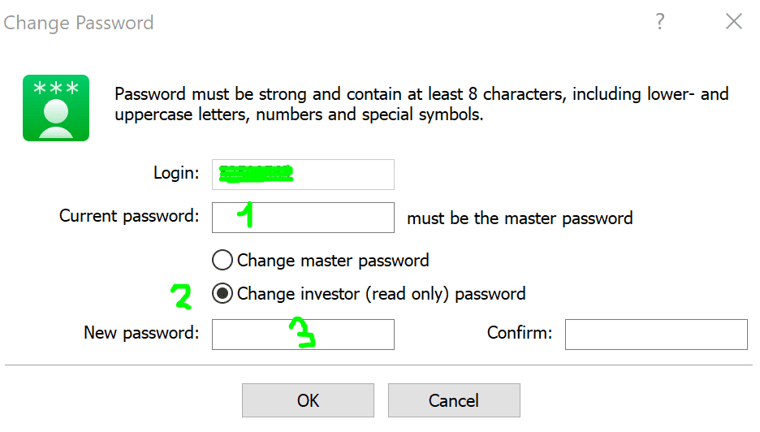Select Change investor (read only) password option

[x=222, y=294]
